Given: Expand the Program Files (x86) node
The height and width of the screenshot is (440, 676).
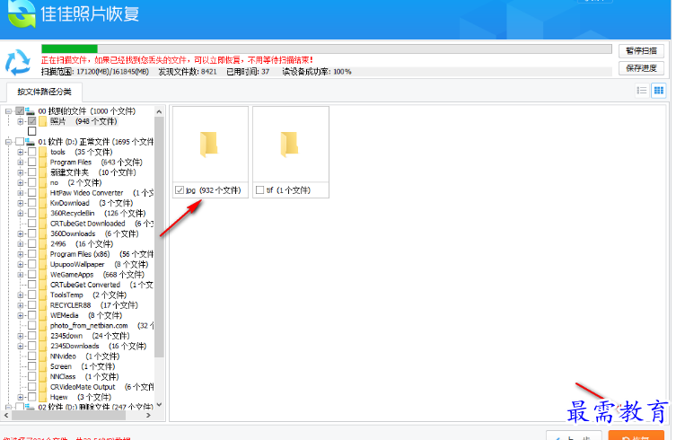Looking at the screenshot, I should (x=21, y=254).
